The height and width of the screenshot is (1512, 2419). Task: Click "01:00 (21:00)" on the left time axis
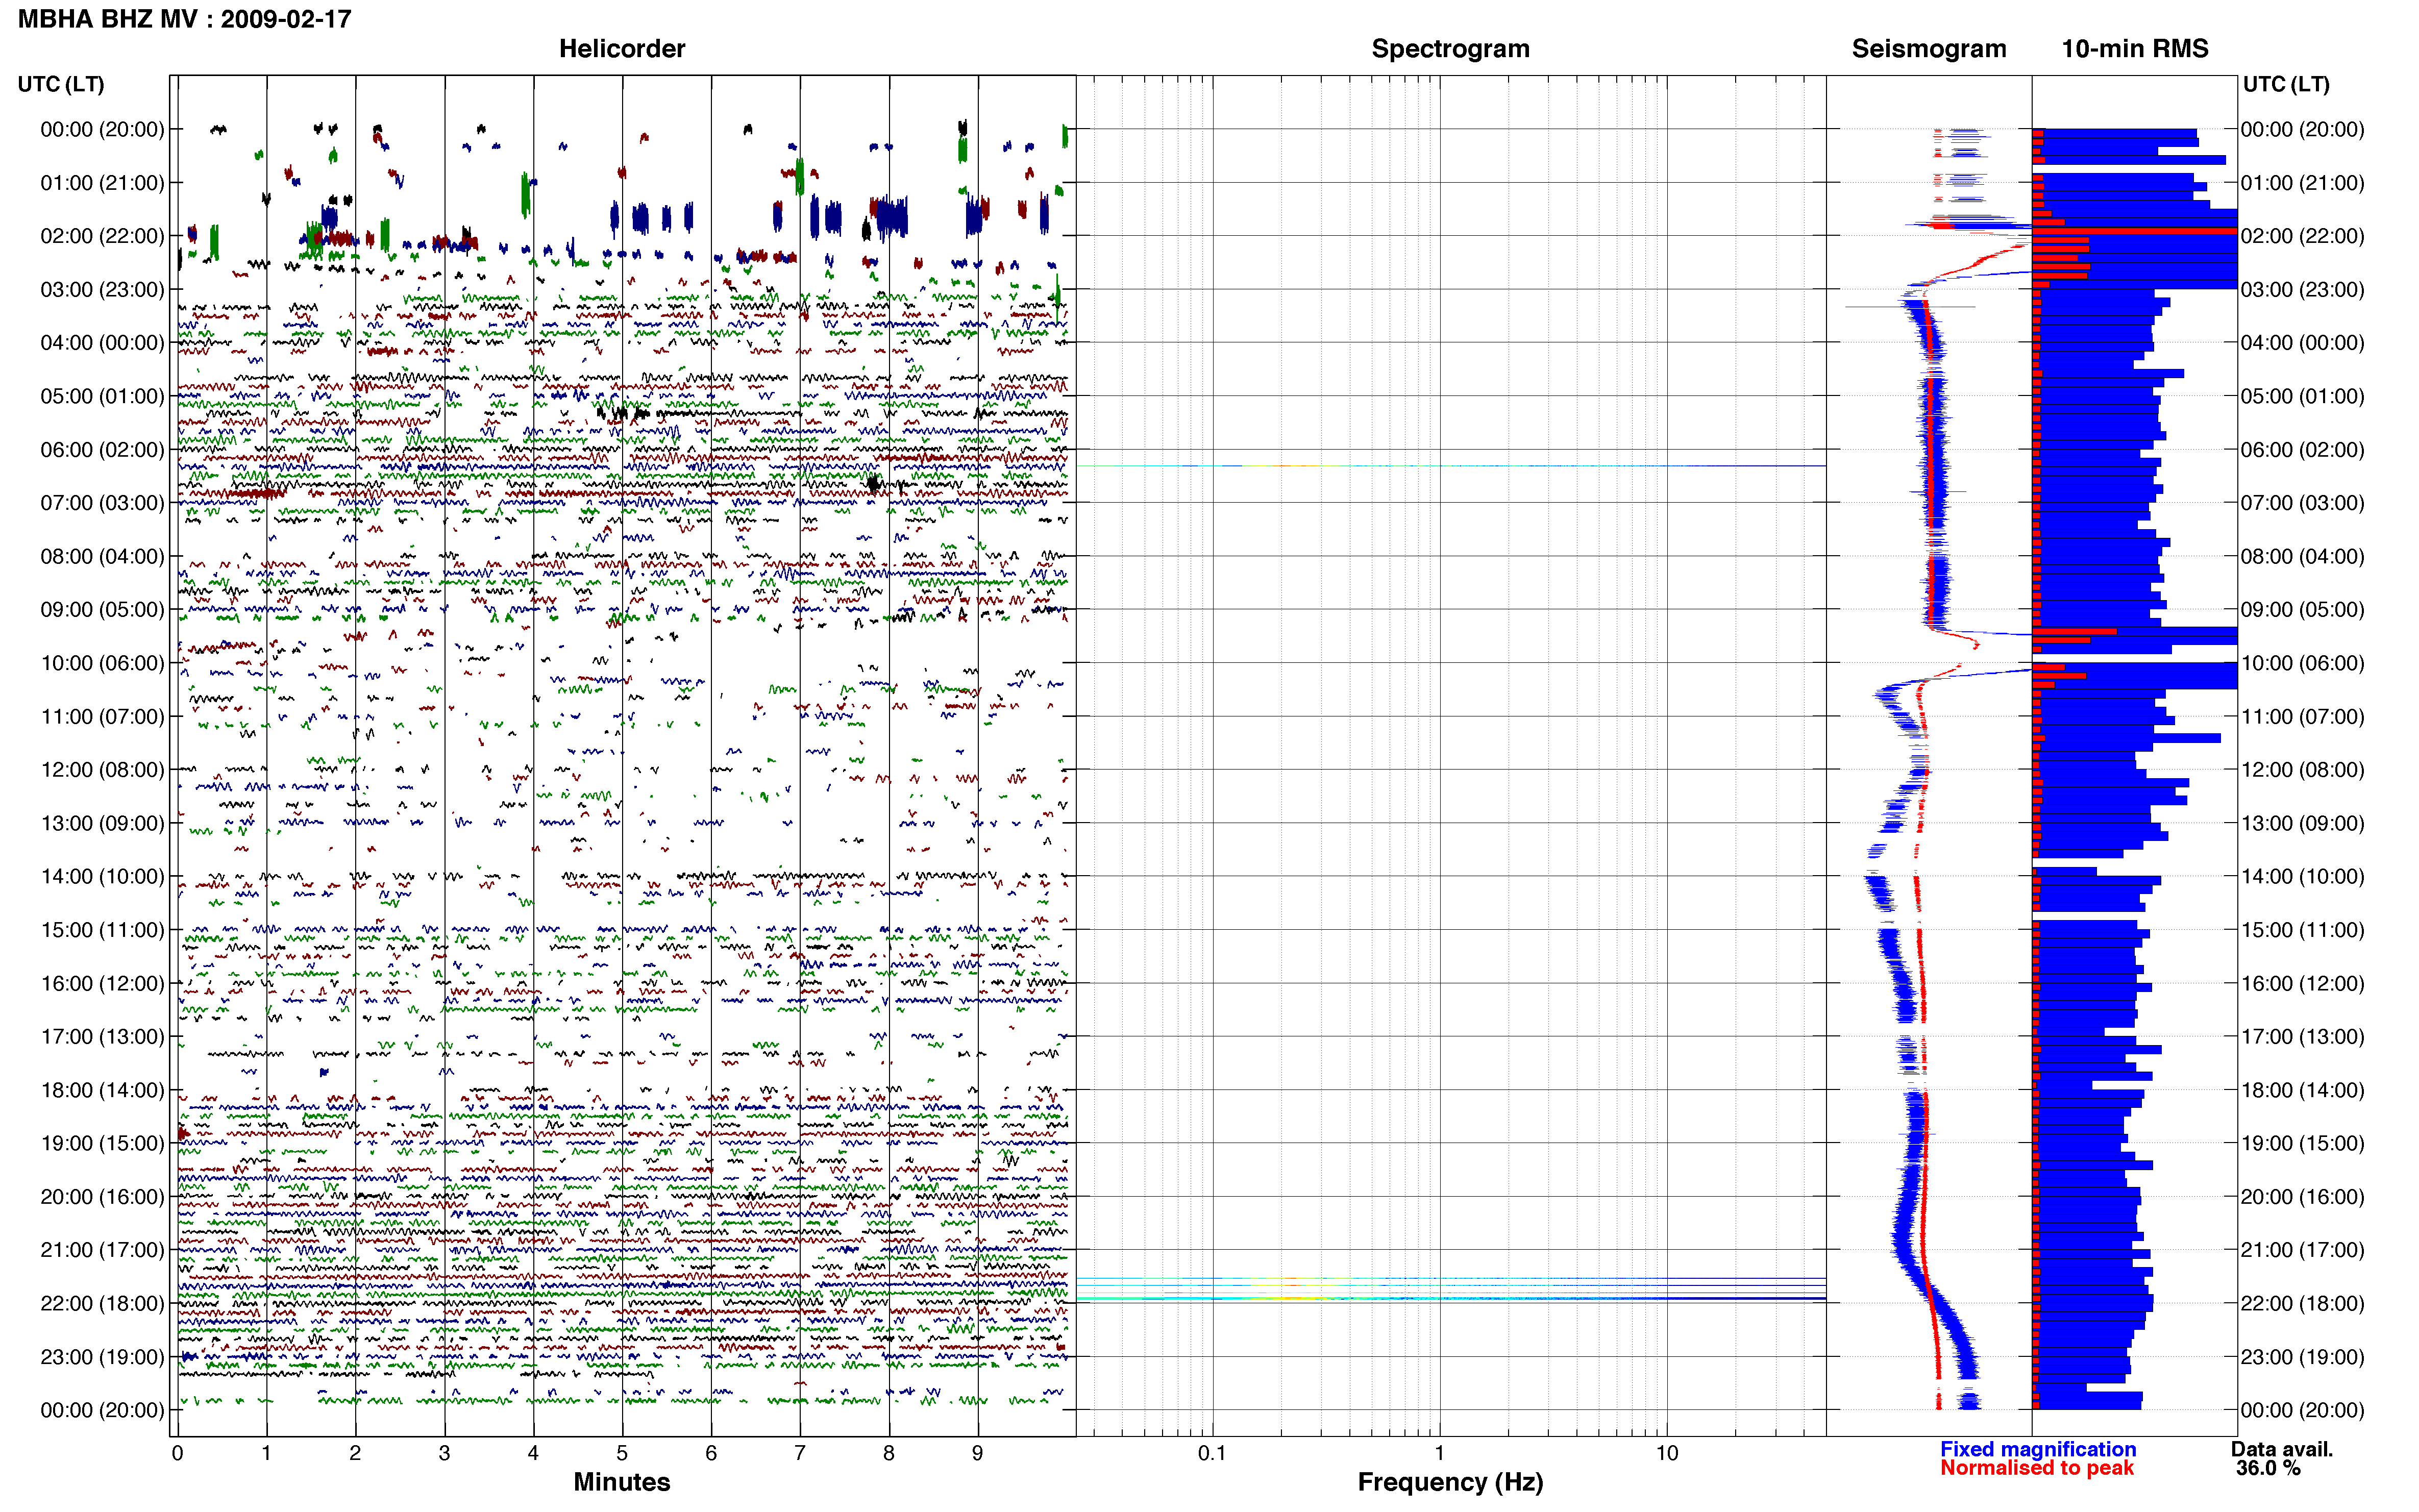pyautogui.click(x=102, y=183)
